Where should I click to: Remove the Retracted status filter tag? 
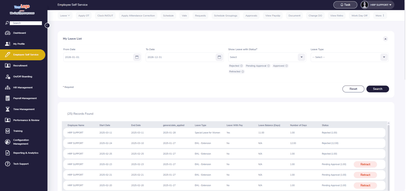[243, 72]
